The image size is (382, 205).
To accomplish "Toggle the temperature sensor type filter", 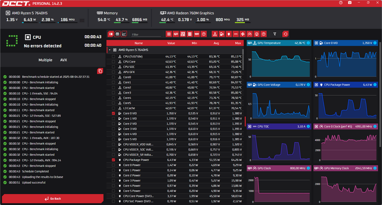I will pyautogui.click(x=215, y=34).
